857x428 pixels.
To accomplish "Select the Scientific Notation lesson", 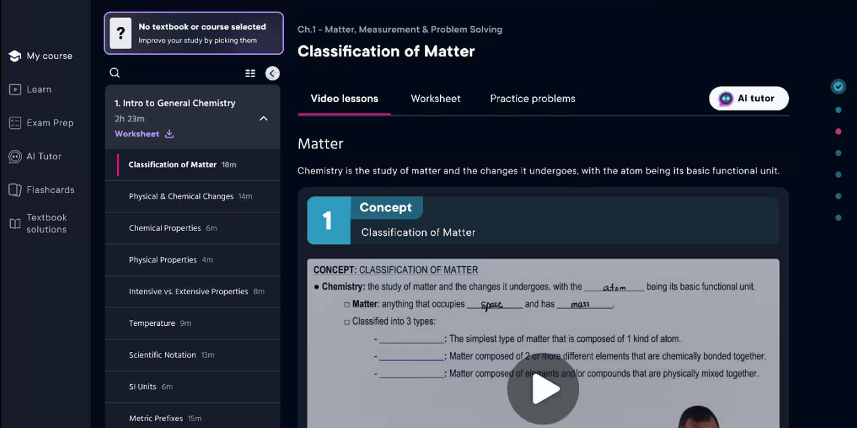I will pyautogui.click(x=162, y=355).
